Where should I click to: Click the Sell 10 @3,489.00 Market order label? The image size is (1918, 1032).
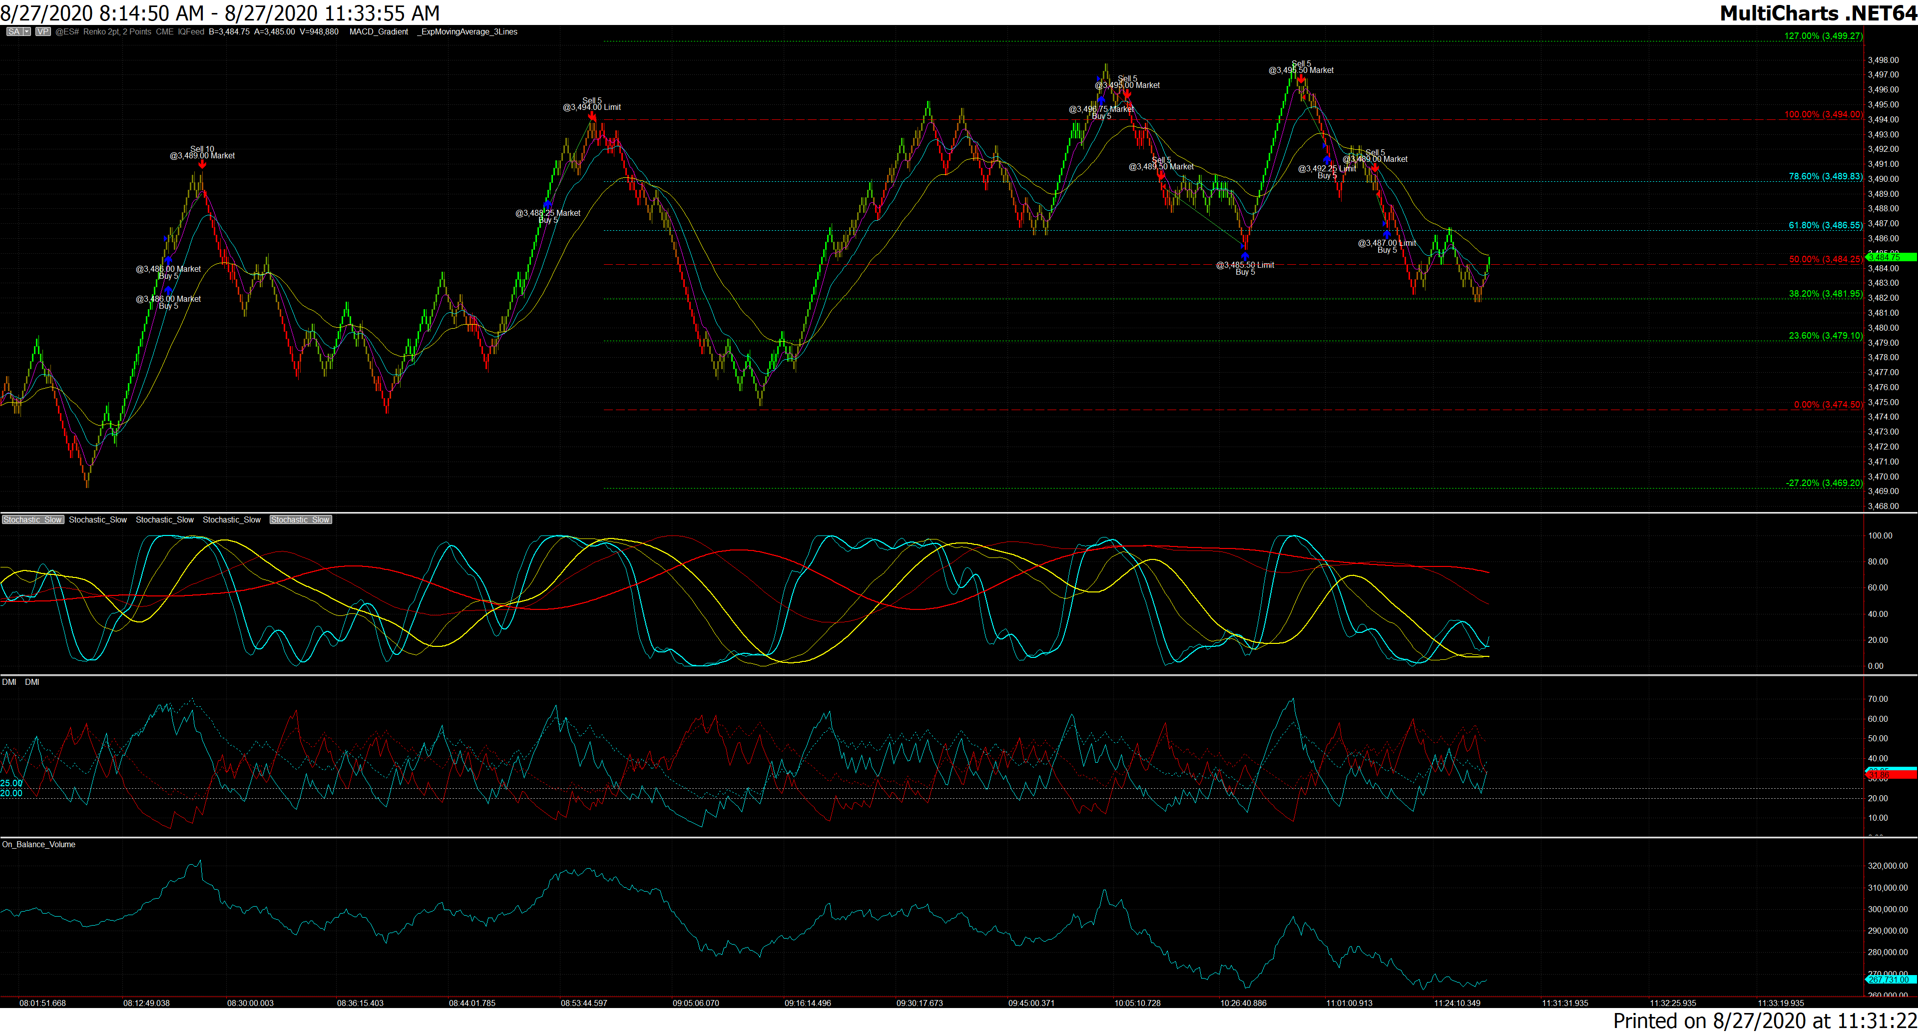tap(202, 153)
